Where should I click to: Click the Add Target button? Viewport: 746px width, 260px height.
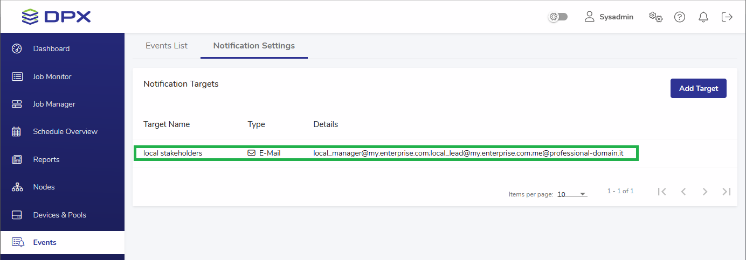(698, 88)
